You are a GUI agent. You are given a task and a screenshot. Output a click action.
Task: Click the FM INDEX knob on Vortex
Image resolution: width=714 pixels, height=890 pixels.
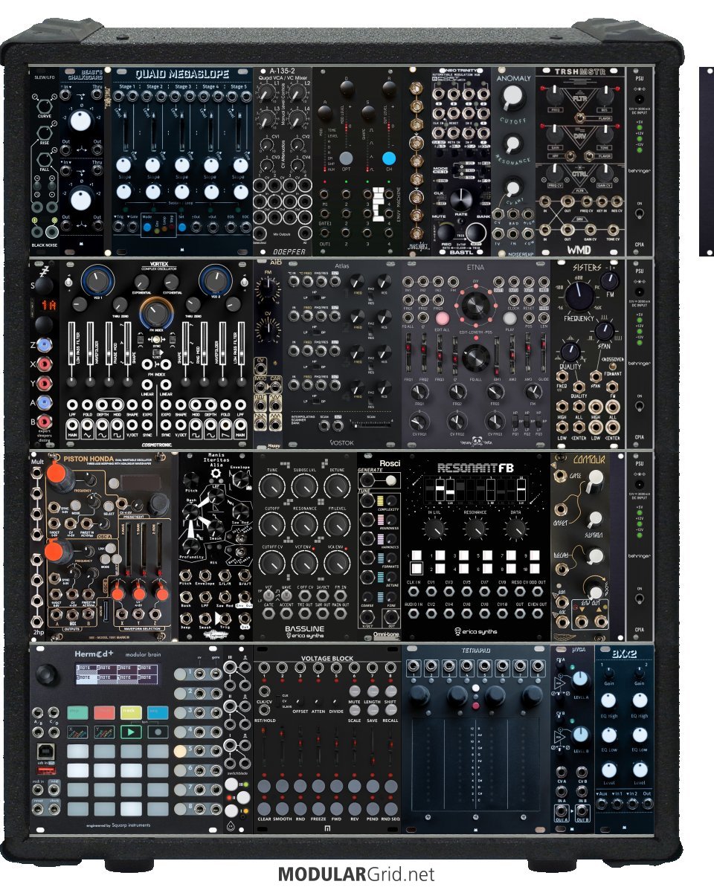point(155,313)
